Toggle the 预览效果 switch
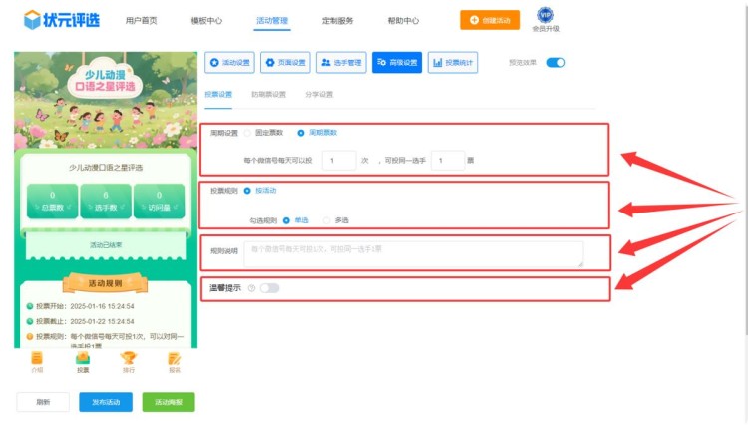 [556, 63]
